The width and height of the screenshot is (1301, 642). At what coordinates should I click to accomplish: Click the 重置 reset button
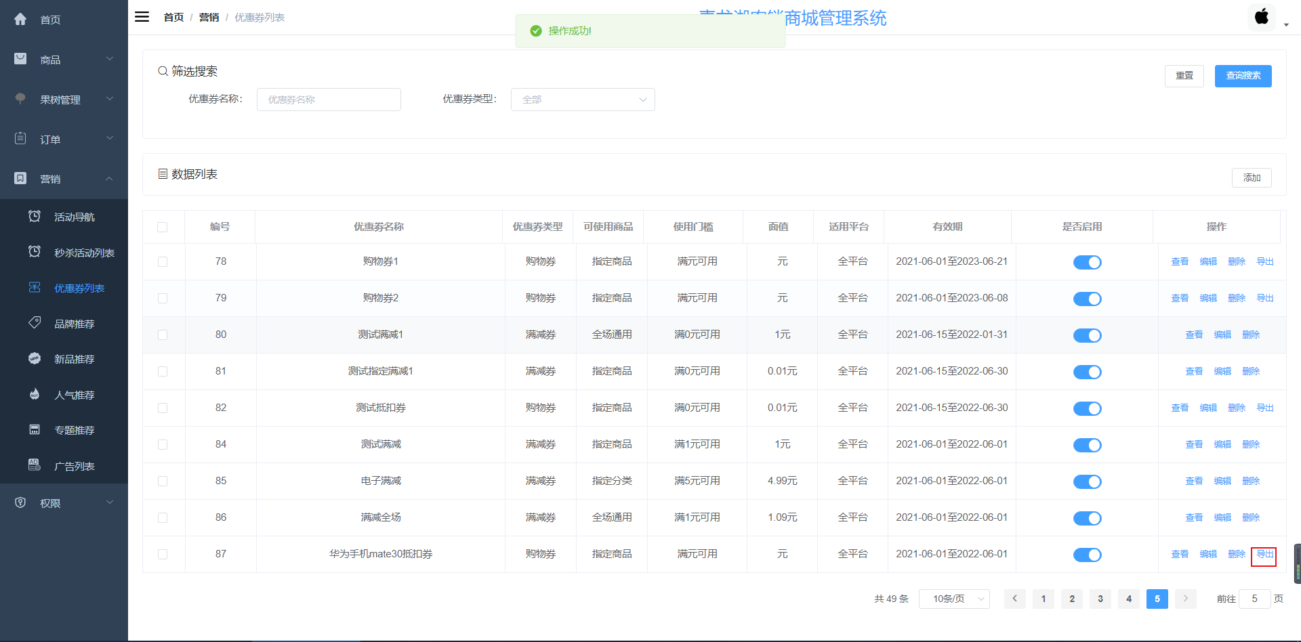(x=1184, y=76)
